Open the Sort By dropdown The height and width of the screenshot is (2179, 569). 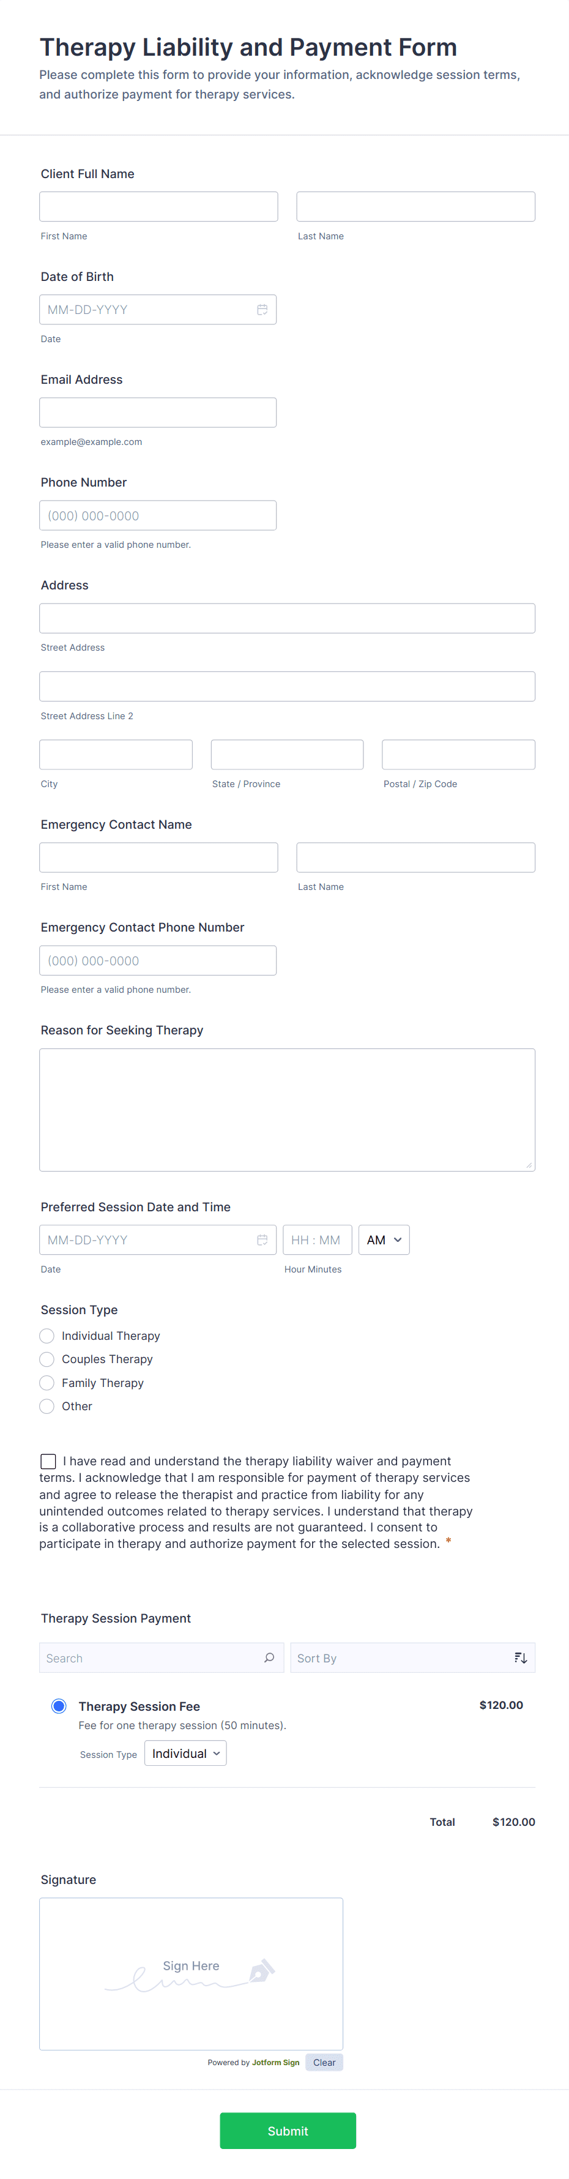[x=401, y=1658]
